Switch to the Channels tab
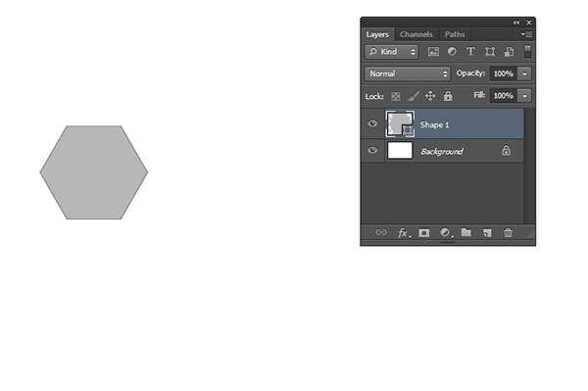 [416, 34]
